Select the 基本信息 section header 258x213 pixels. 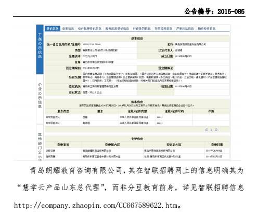click(x=137, y=38)
